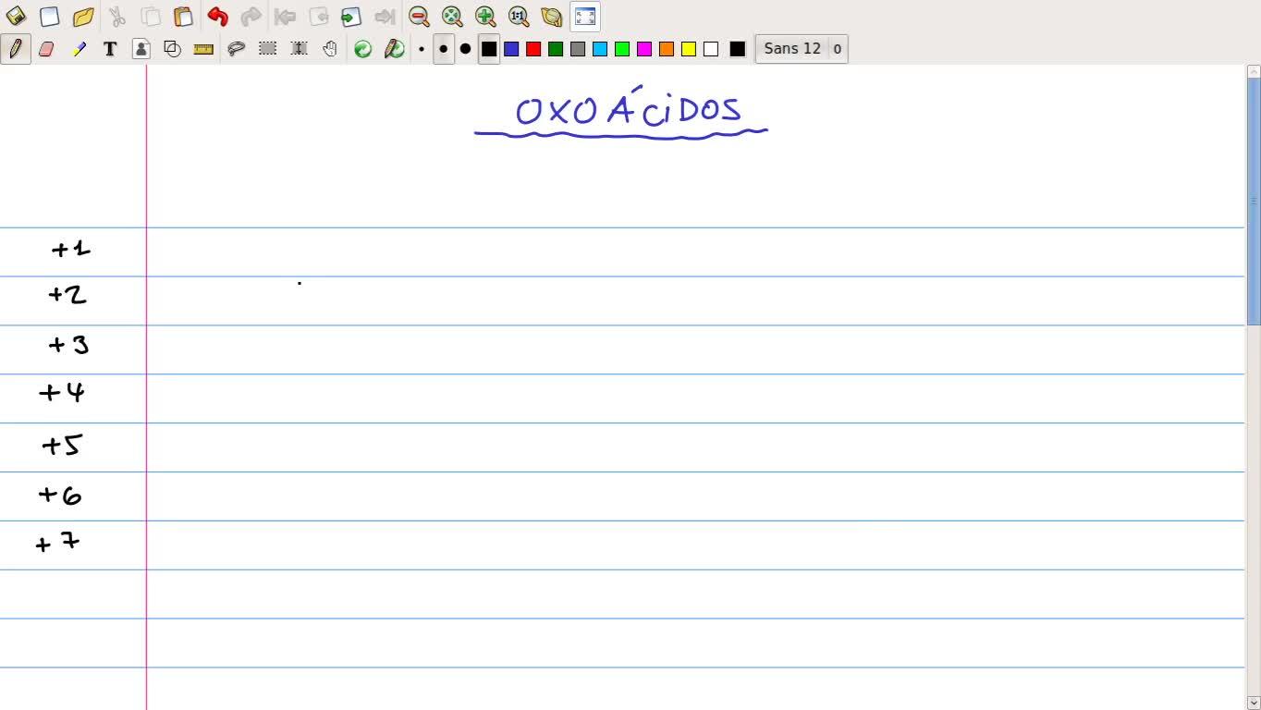
Task: Apply default tool options with pen-and-arrow icon
Action: pos(395,49)
